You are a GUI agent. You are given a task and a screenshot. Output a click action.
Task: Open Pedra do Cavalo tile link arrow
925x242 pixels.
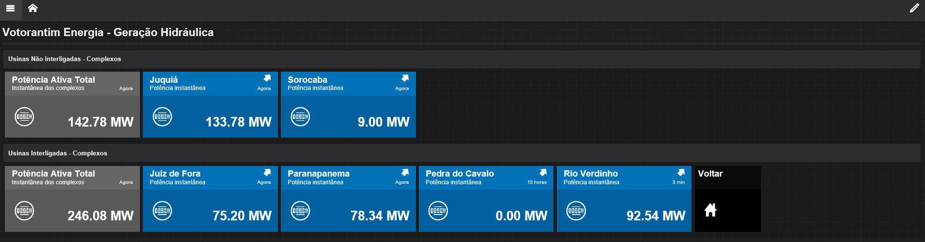click(x=543, y=172)
